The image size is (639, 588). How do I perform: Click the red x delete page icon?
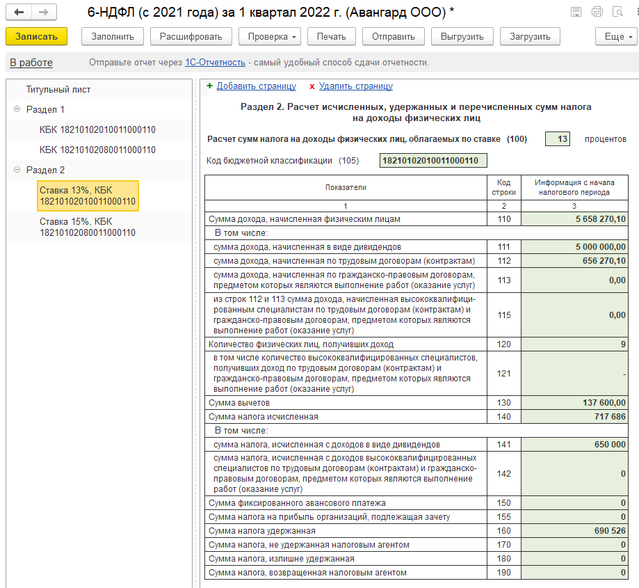pyautogui.click(x=312, y=86)
